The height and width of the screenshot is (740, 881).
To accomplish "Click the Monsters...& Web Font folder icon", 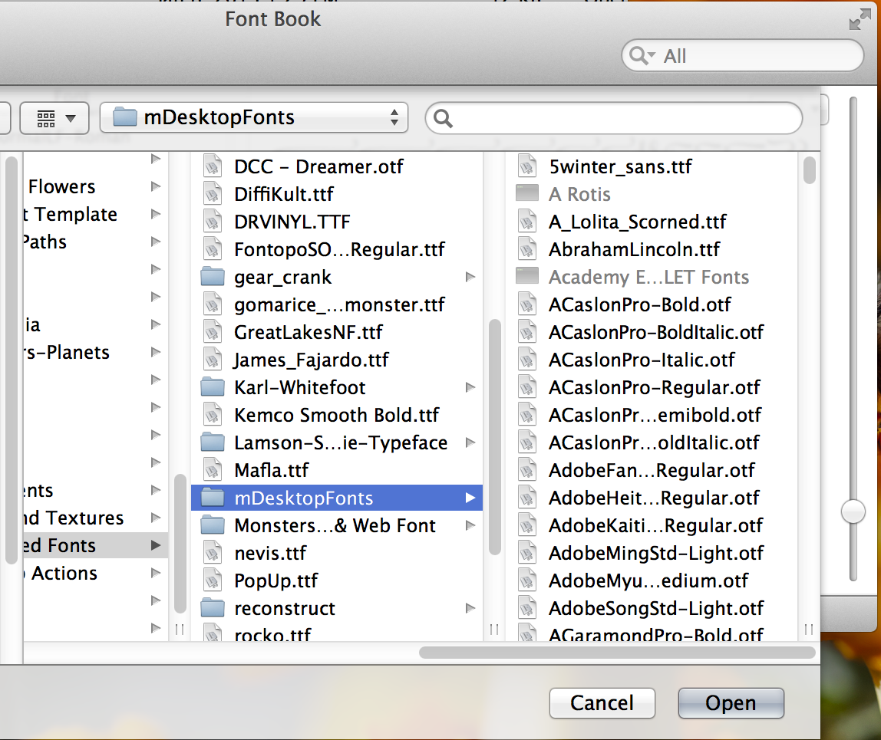I will point(213,525).
